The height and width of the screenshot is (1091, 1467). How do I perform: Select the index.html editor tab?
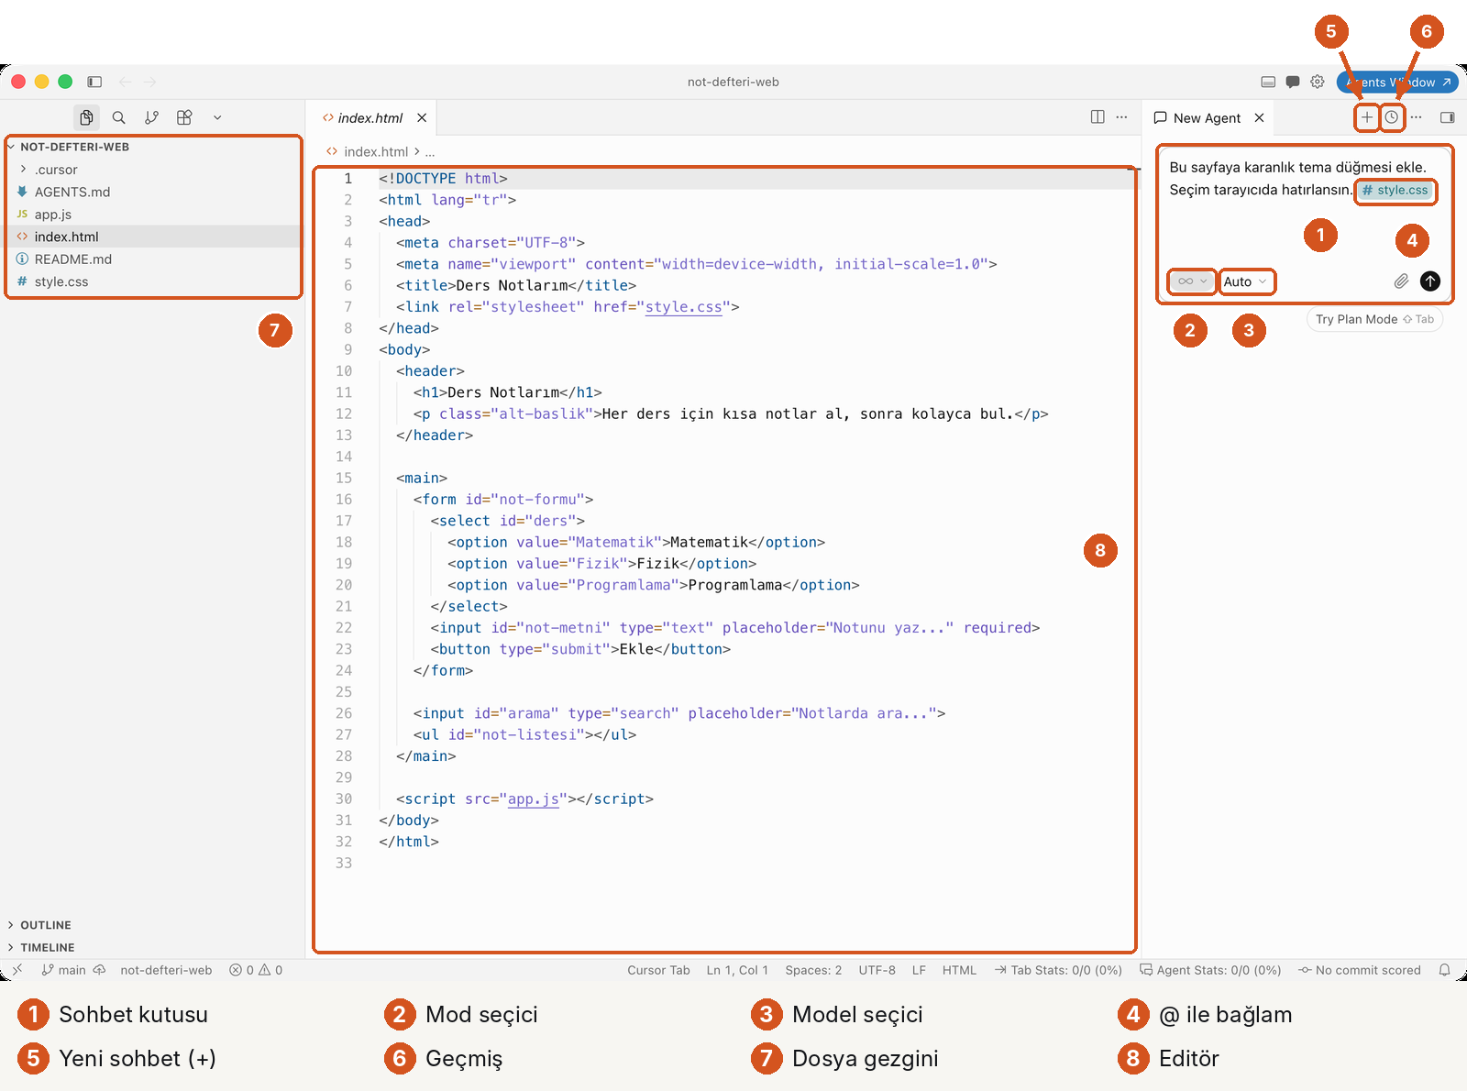point(370,117)
